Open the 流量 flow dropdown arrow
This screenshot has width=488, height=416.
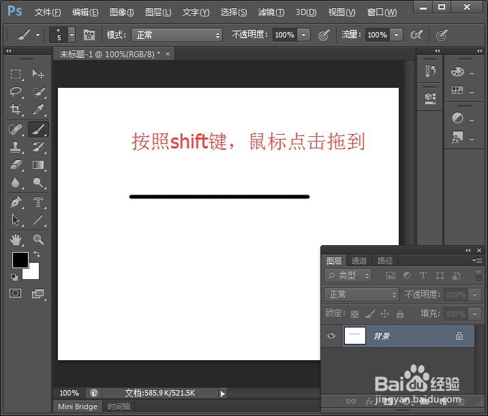pyautogui.click(x=396, y=35)
